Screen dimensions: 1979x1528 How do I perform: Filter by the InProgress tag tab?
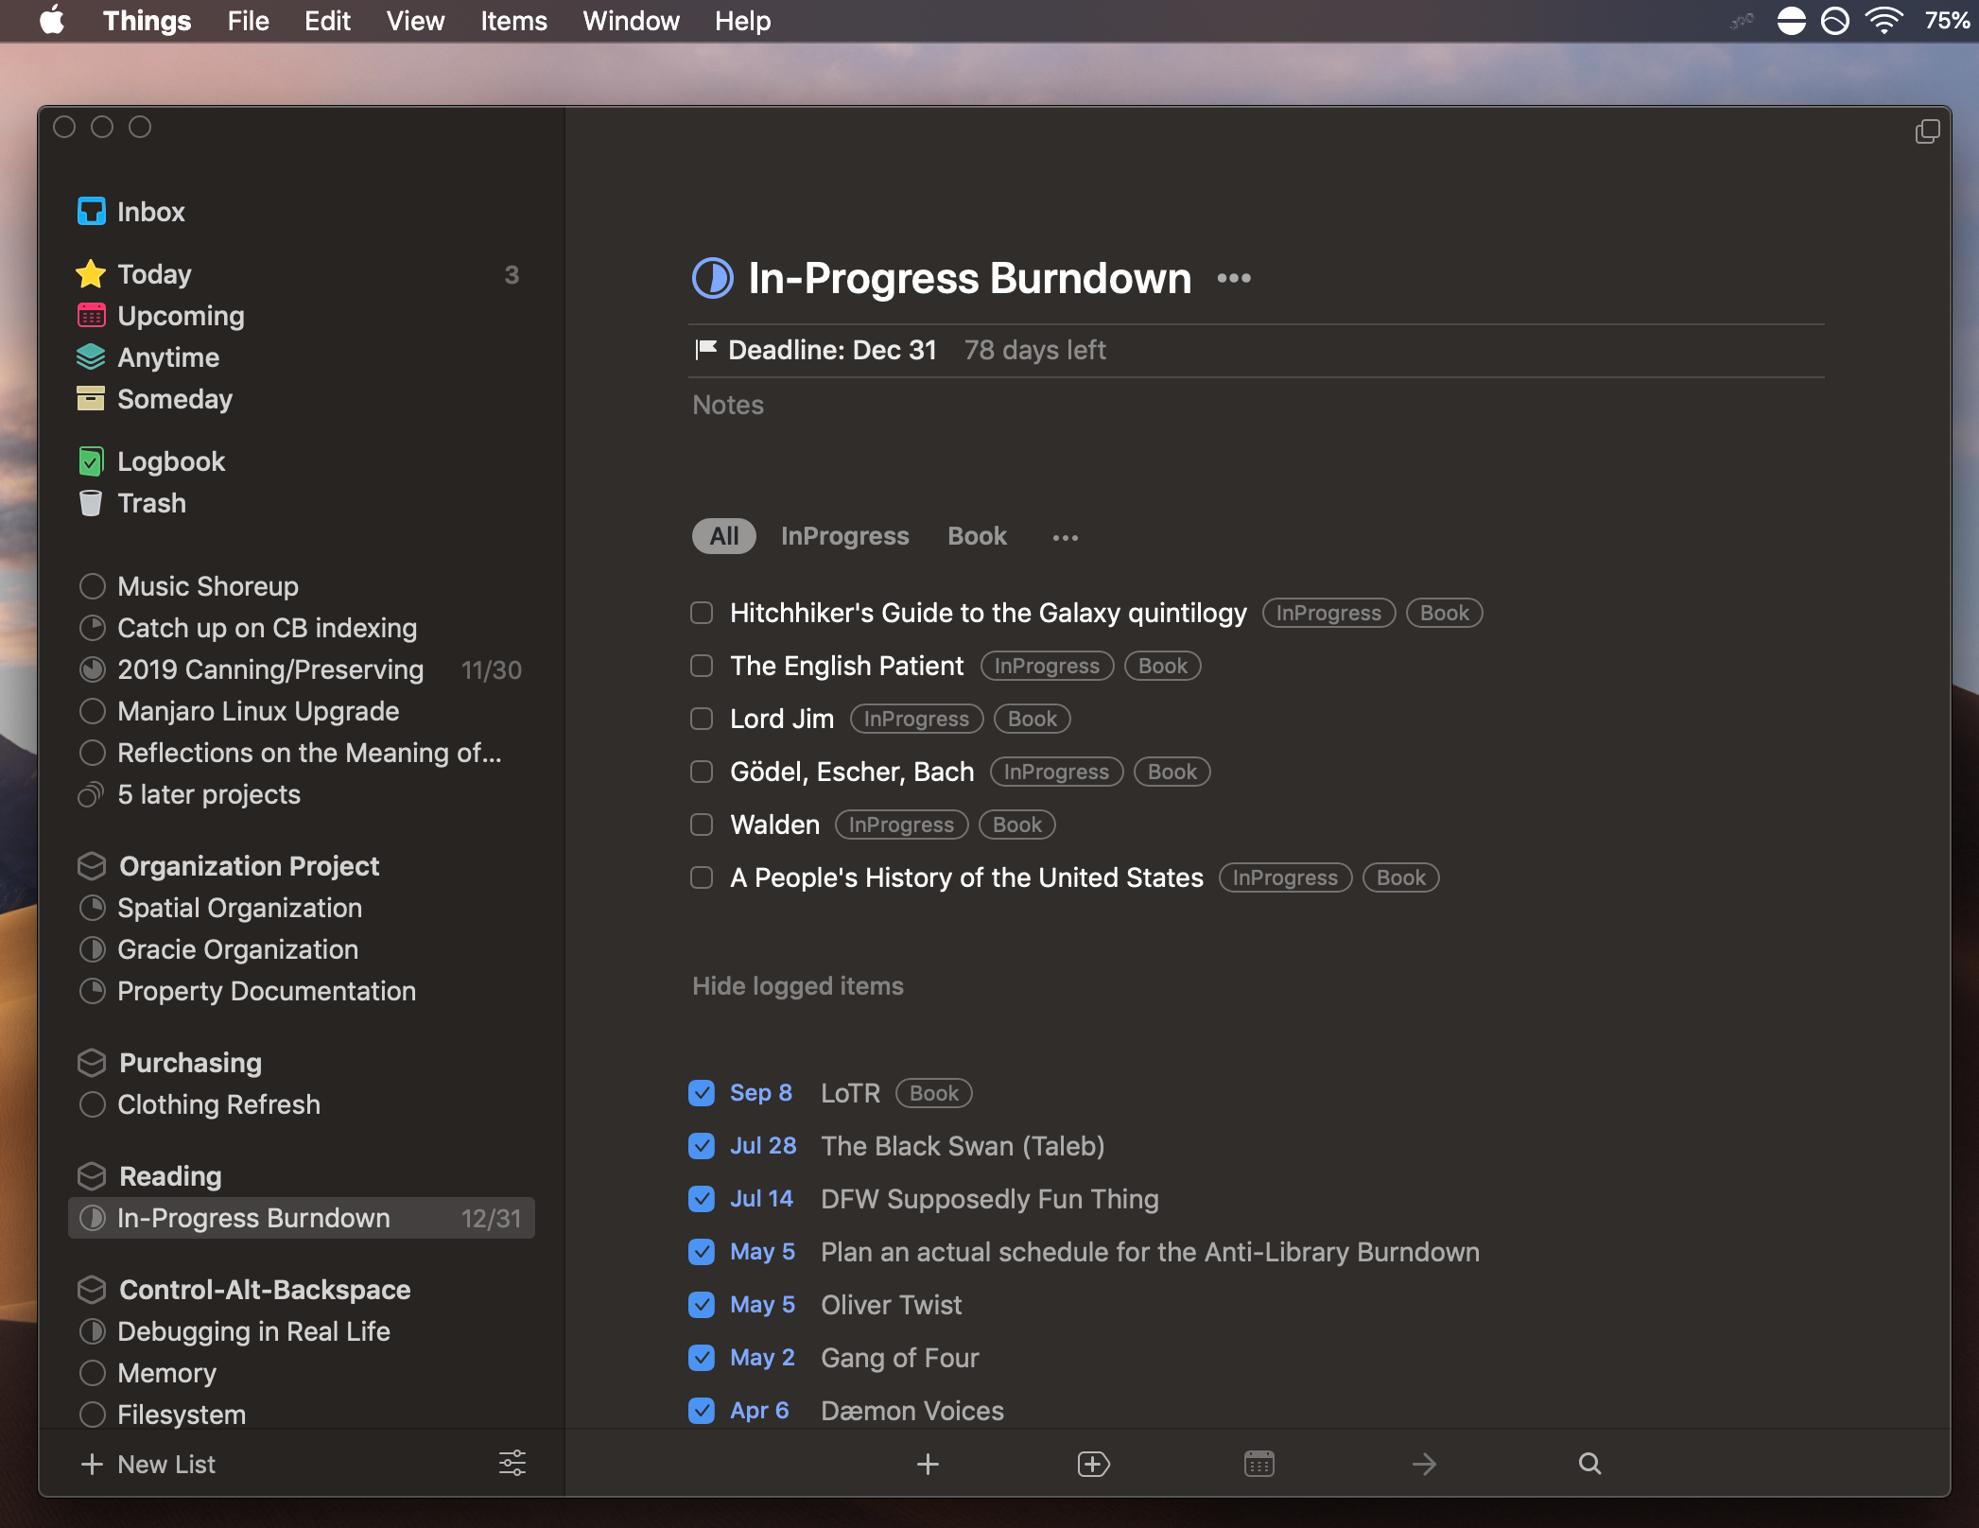coord(845,536)
